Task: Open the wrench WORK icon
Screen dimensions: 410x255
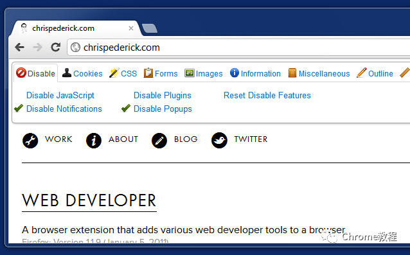Action: [x=30, y=141]
